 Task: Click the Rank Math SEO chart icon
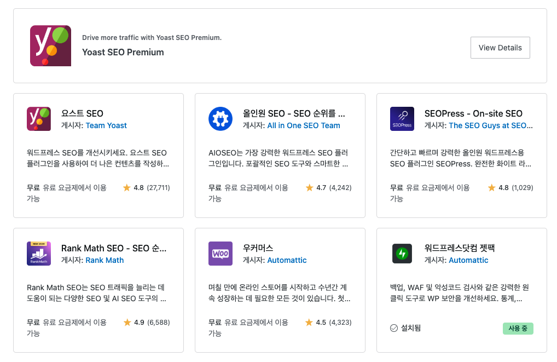(x=39, y=253)
